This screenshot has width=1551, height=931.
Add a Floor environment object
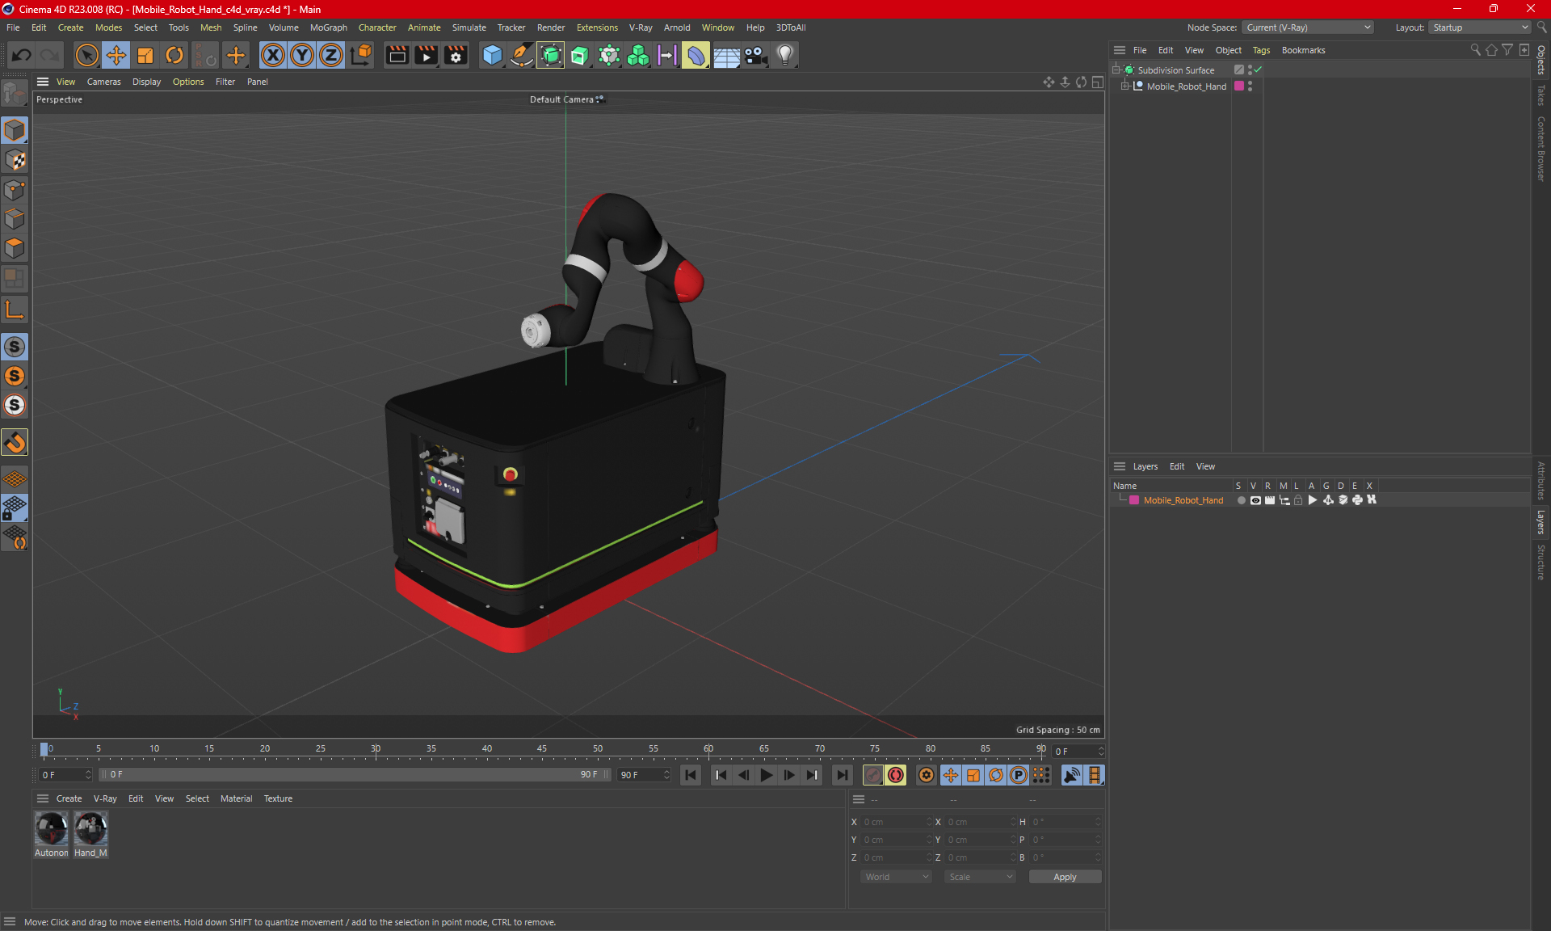pyautogui.click(x=726, y=55)
